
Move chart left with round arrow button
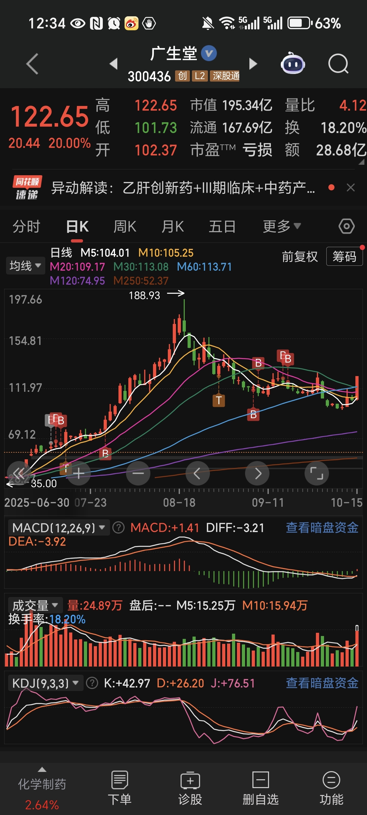pos(197,473)
